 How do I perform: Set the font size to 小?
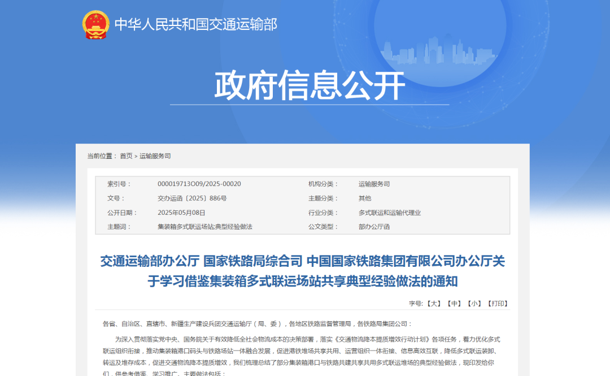pos(474,304)
